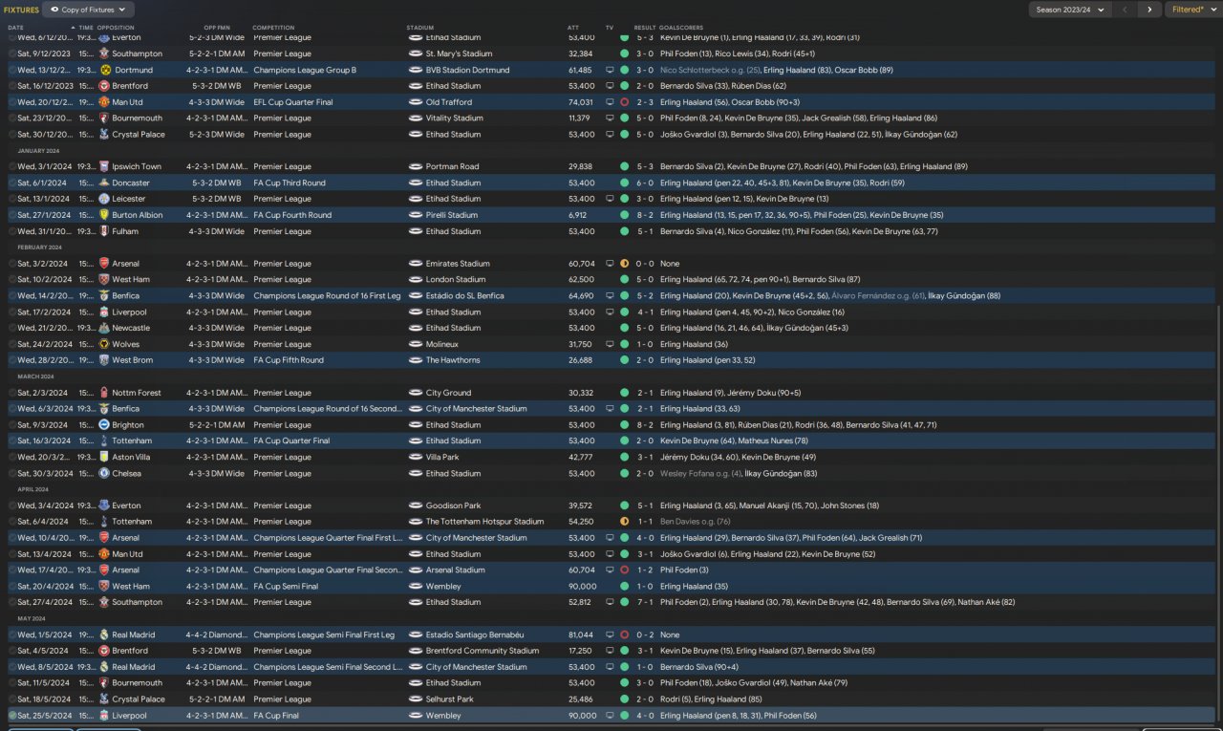The image size is (1223, 731).
Task: Toggle the row selector for the Brighton fixture
Action: point(12,425)
